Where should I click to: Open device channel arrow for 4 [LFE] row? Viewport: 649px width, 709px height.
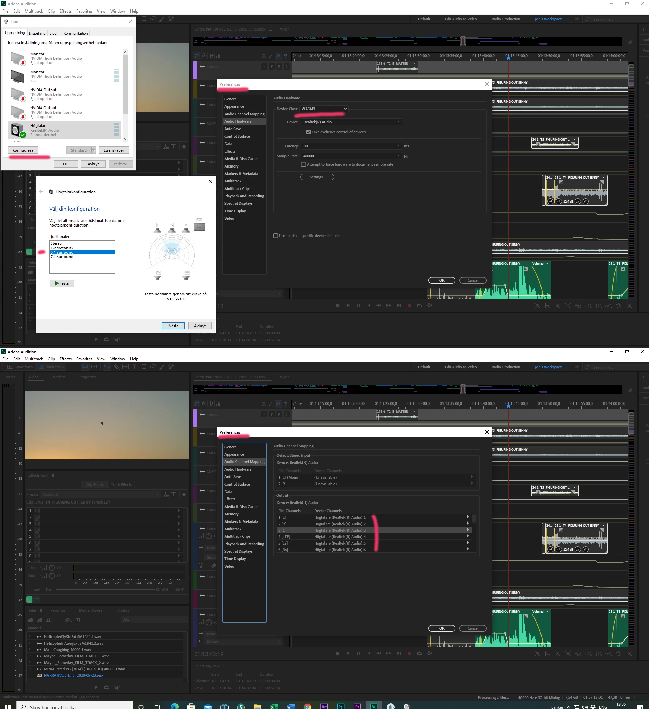click(468, 536)
